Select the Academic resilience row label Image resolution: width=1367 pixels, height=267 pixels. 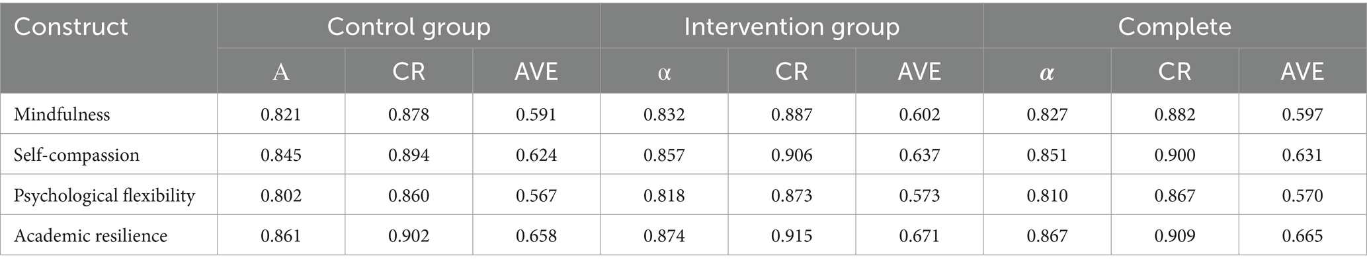point(91,236)
